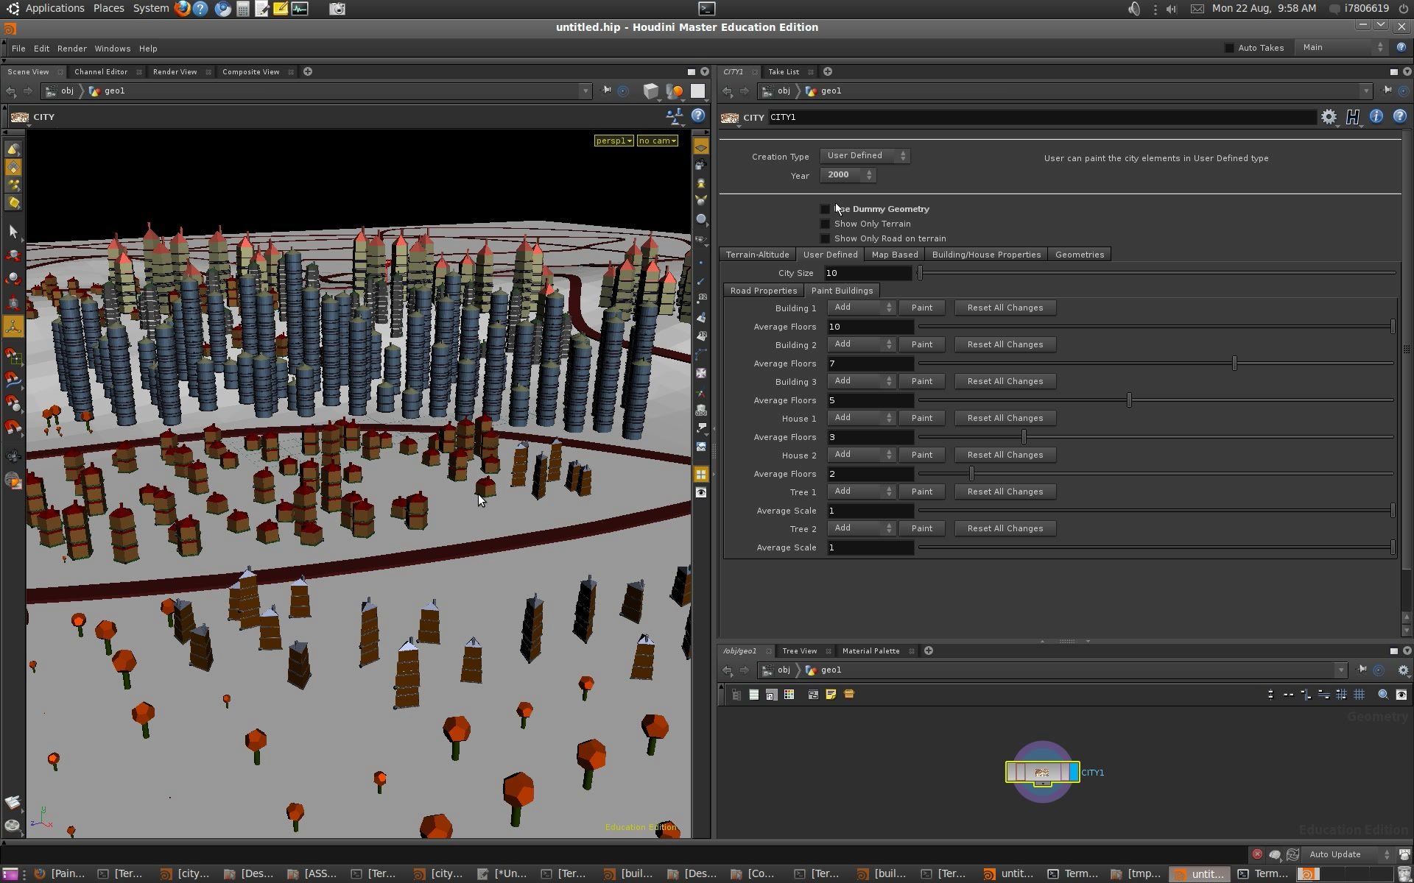Open the Render menu
Viewport: 1414px width, 883px height.
tap(72, 49)
